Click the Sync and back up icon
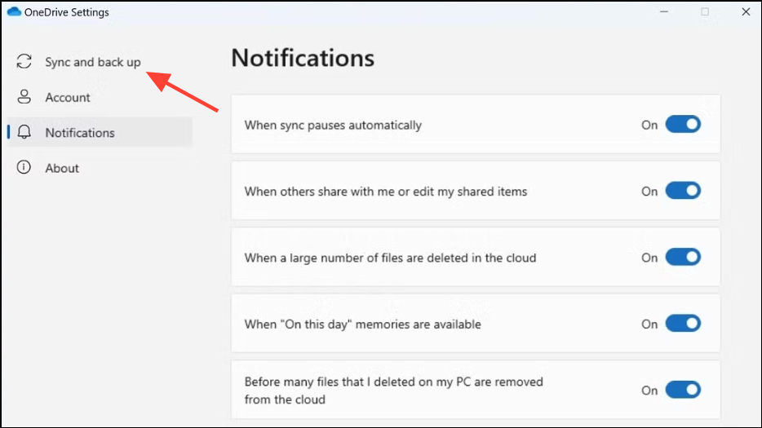The image size is (762, 428). [x=24, y=62]
